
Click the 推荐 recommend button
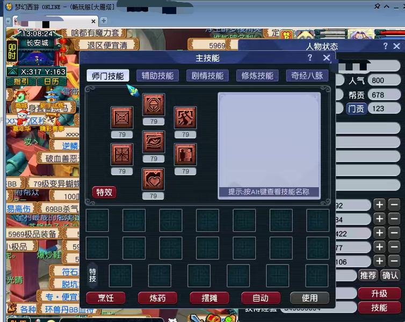click(x=368, y=275)
